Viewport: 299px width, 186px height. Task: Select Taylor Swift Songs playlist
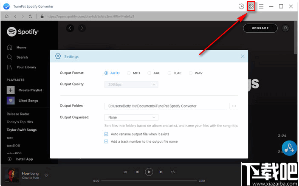tap(22, 130)
